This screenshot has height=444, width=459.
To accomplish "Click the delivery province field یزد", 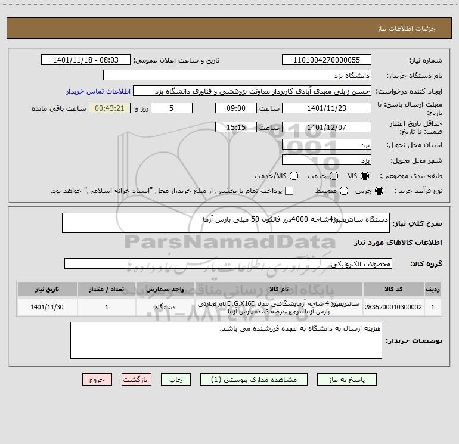I will 327,145.
